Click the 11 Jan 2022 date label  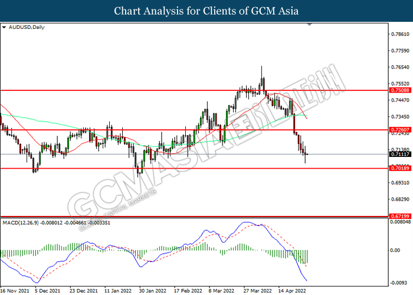pyautogui.click(x=118, y=291)
